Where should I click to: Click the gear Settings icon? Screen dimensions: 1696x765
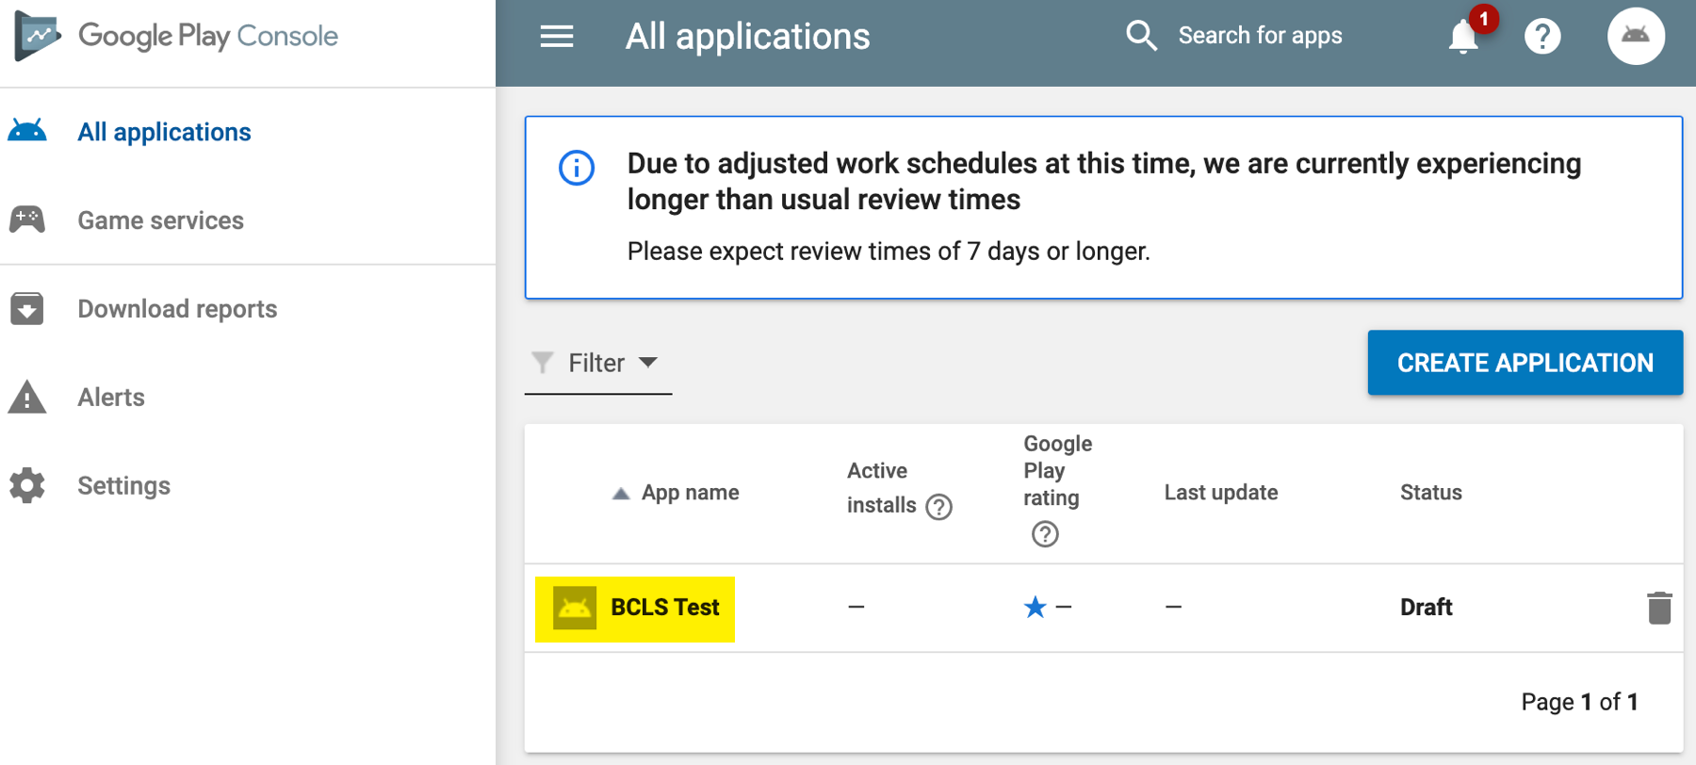(27, 485)
